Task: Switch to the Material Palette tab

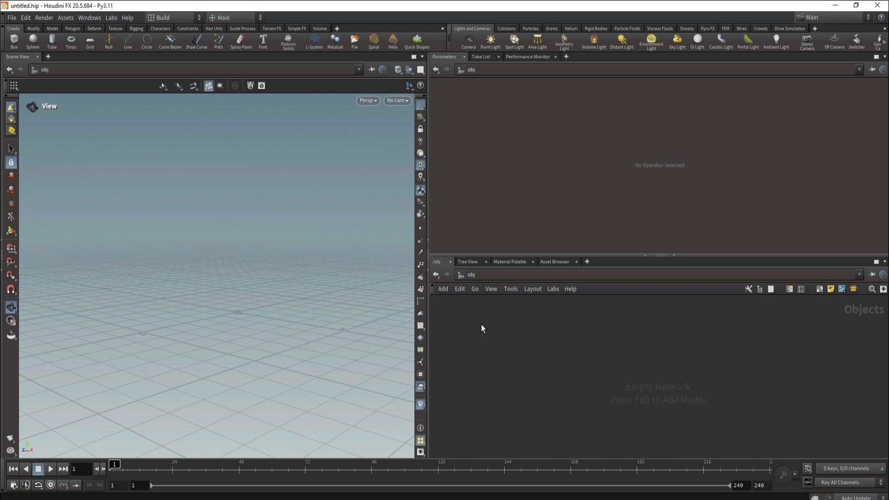Action: pos(509,262)
